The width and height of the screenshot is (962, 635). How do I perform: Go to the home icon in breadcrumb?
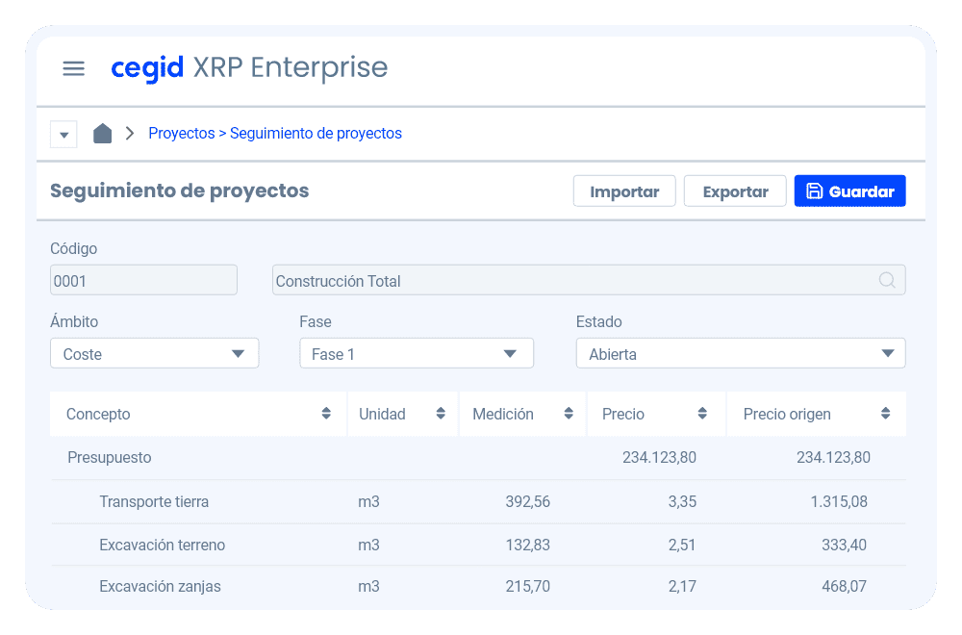tap(102, 134)
